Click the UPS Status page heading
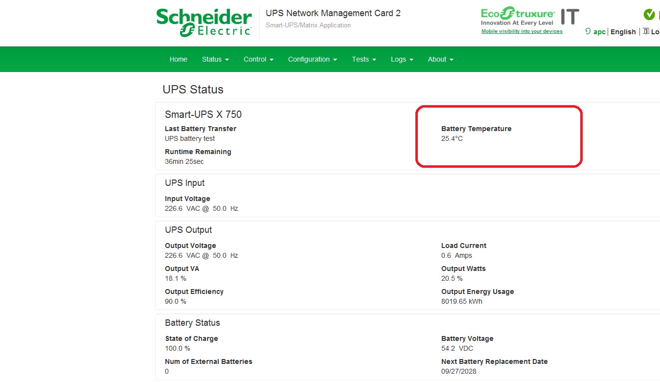 (193, 90)
